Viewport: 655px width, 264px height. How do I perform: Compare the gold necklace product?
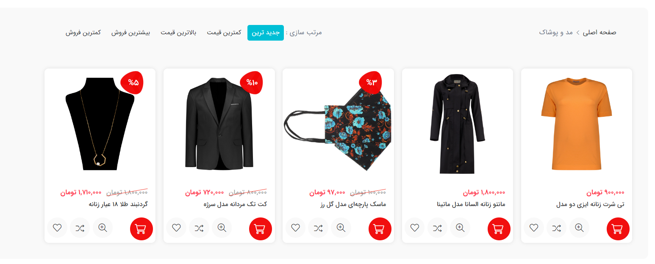[x=80, y=228]
